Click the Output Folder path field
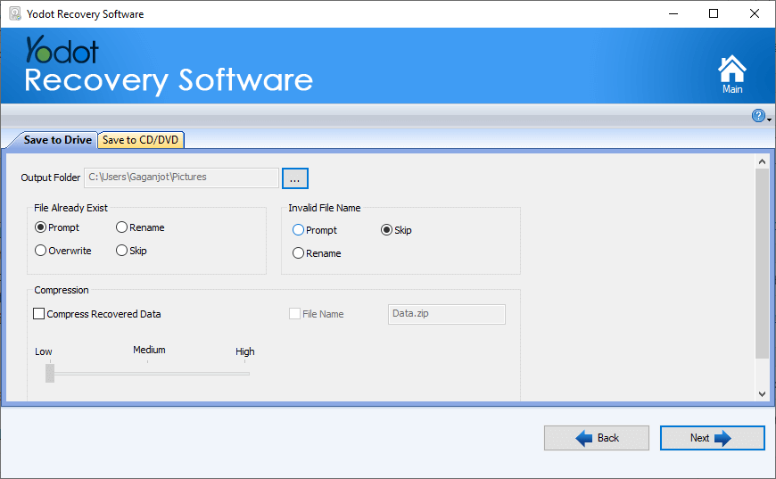This screenshot has height=479, width=776. pos(182,178)
